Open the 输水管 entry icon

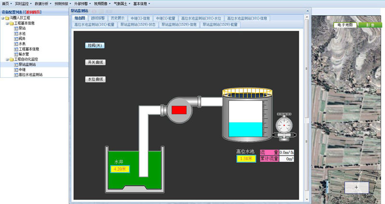[16, 54]
